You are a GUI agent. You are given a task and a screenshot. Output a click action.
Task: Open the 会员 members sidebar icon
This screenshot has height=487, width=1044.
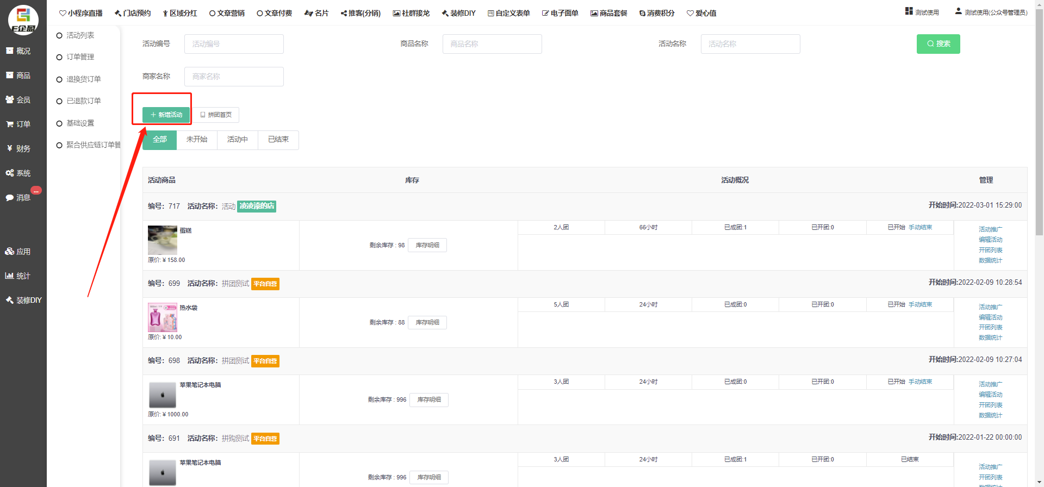(x=18, y=100)
